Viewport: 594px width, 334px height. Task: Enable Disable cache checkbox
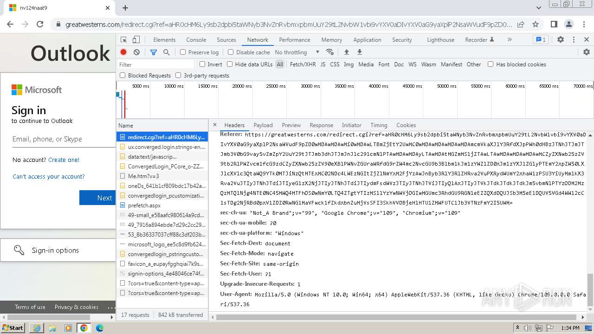[231, 52]
